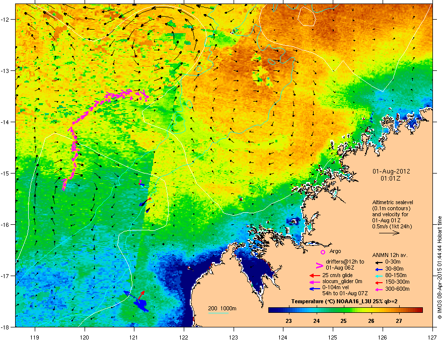443x342 pixels.
Task: Click the red ANMN arrow for 150-300m
Action: tap(379, 282)
